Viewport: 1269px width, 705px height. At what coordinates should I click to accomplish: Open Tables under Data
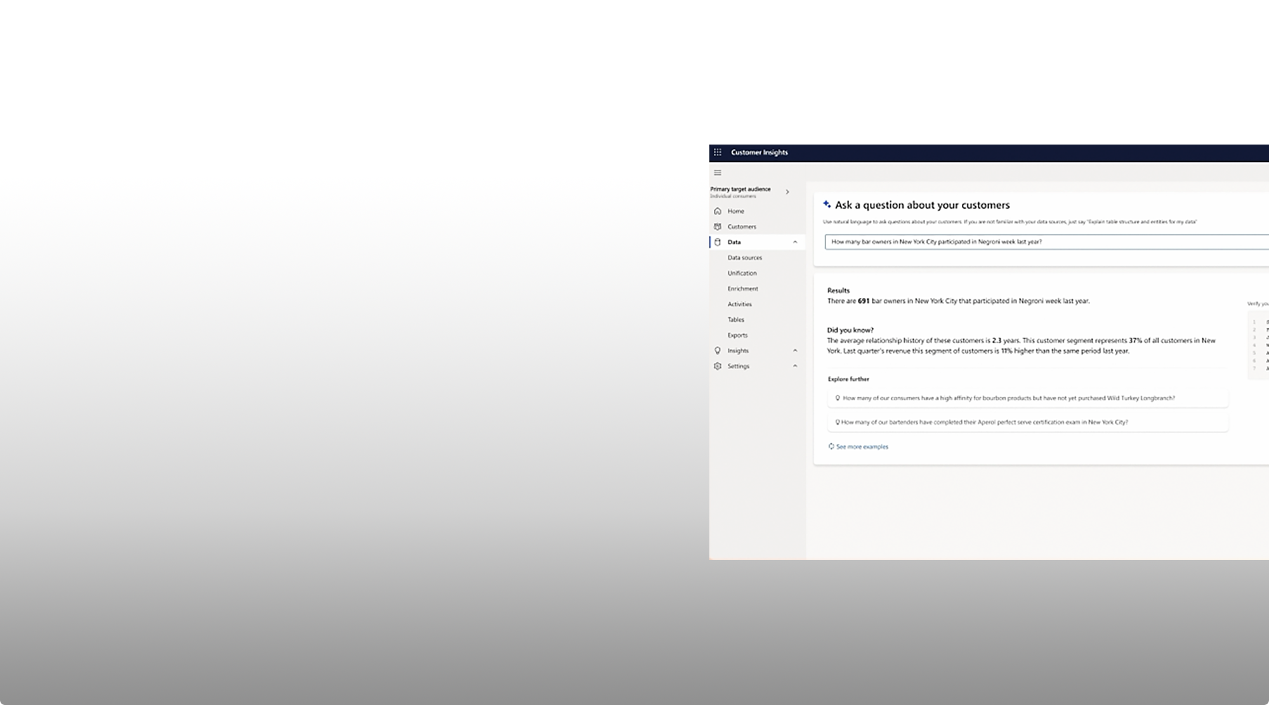click(x=735, y=320)
